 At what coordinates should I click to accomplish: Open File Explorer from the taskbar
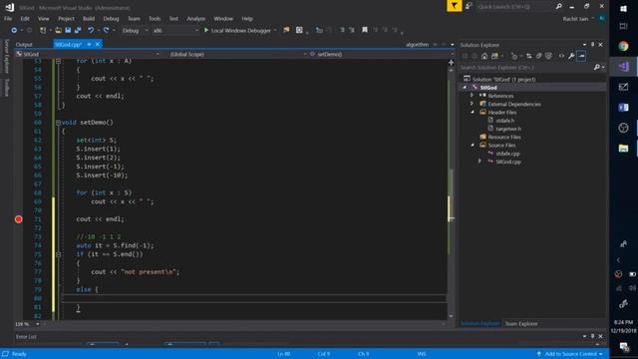coord(623,149)
